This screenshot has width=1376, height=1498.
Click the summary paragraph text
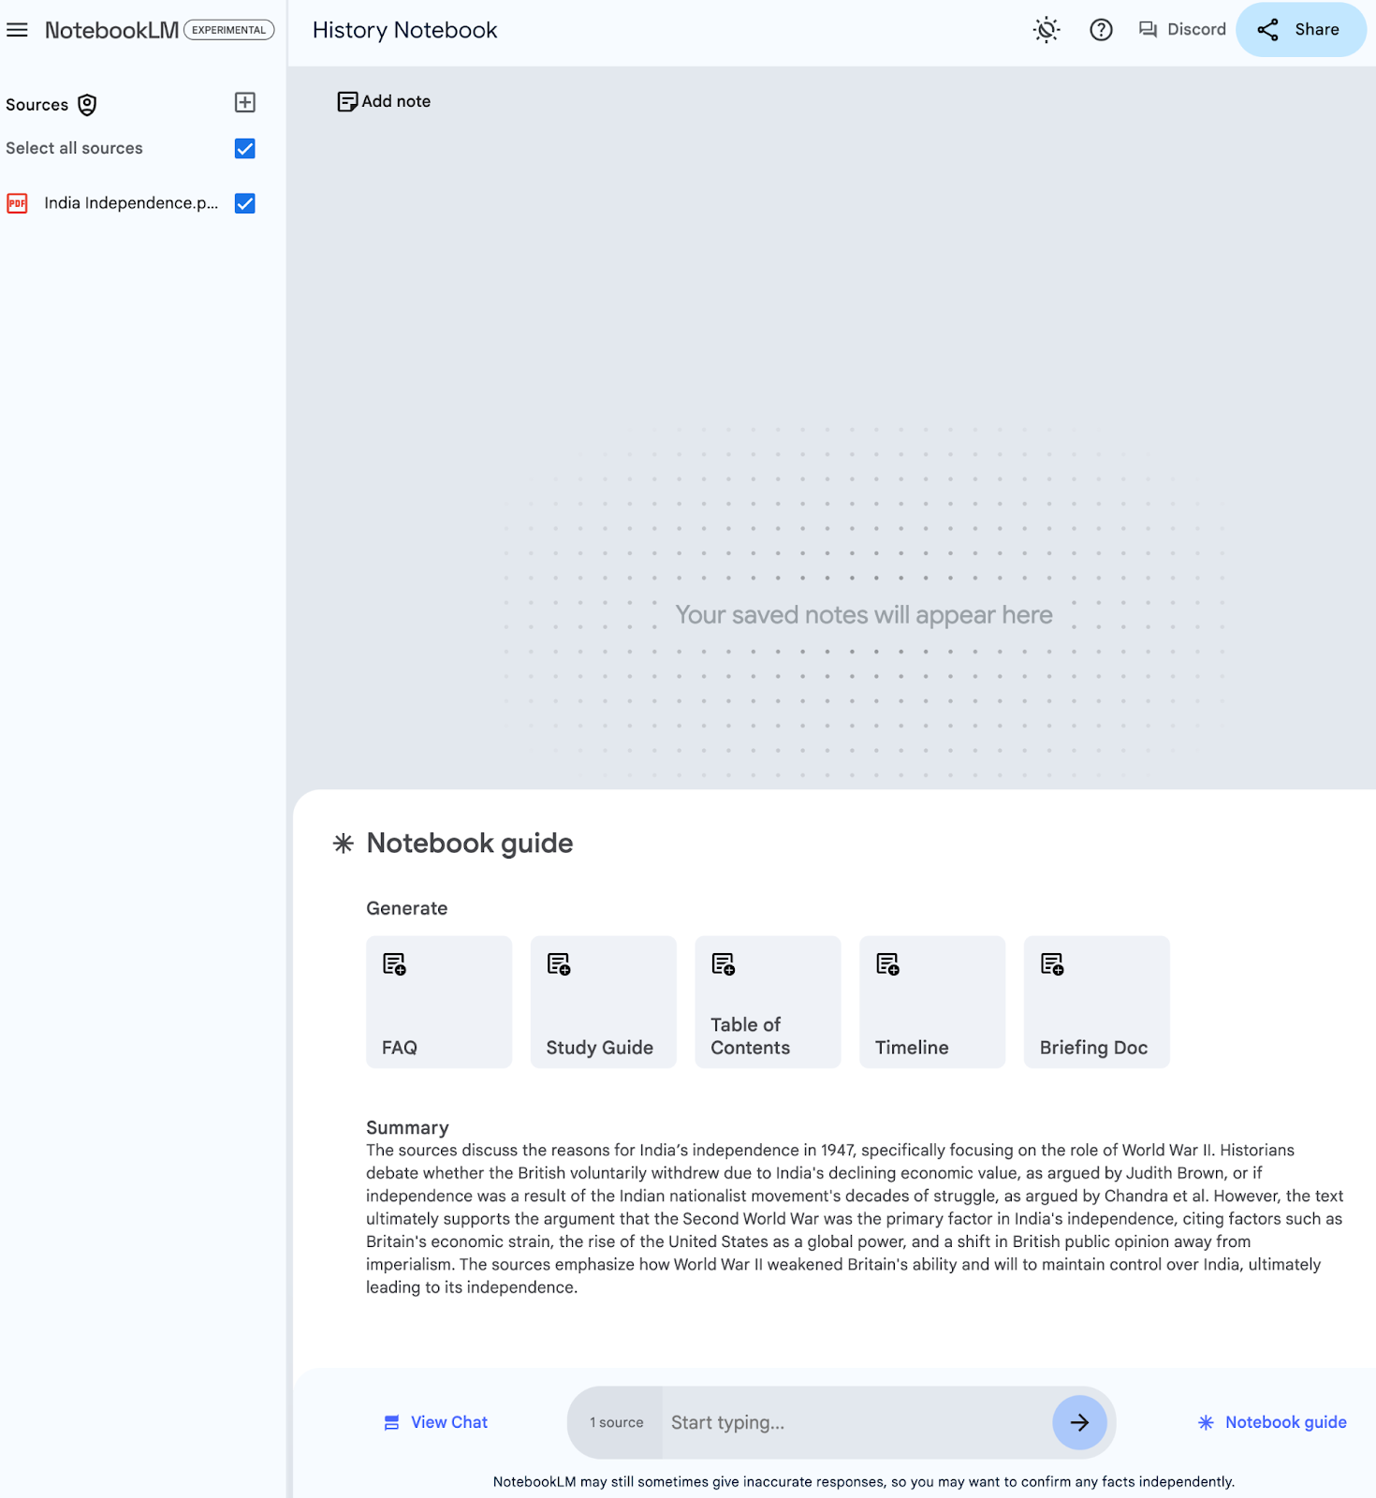pyautogui.click(x=855, y=1218)
